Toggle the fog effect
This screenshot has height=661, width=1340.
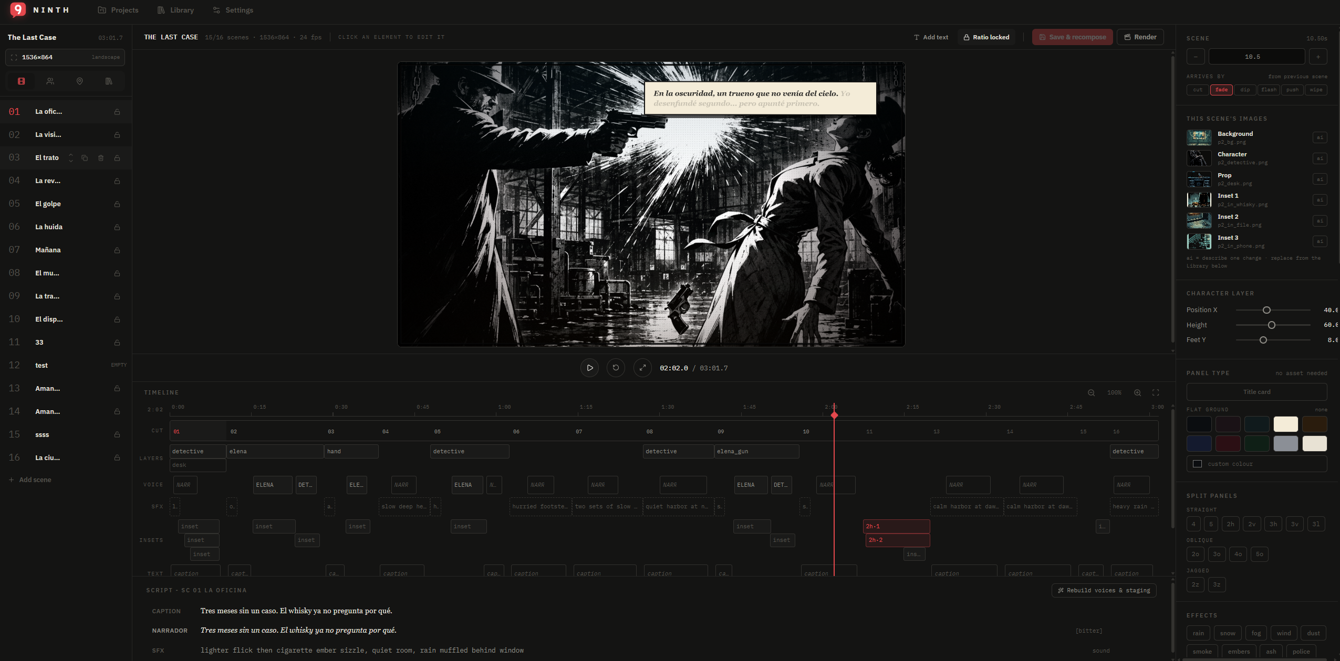[x=1256, y=633]
